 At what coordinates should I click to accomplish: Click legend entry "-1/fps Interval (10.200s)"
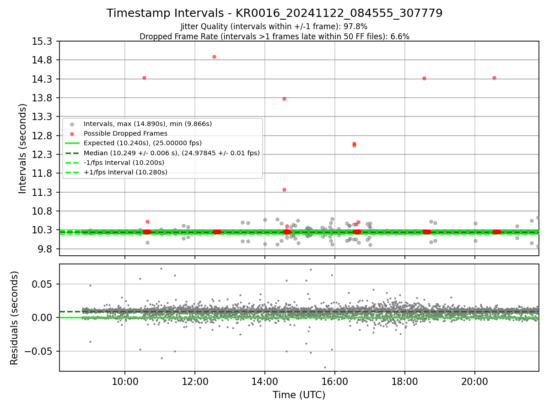point(124,163)
